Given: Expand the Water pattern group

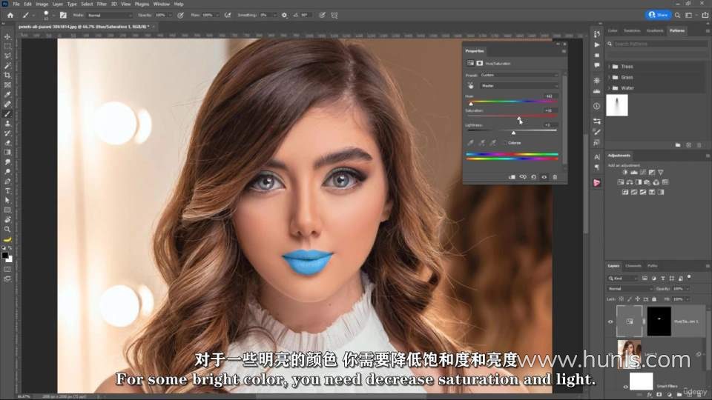Looking at the screenshot, I should click(x=610, y=88).
